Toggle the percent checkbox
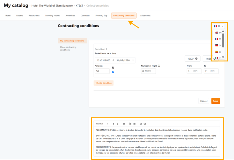This screenshot has width=234, height=160. point(113,72)
